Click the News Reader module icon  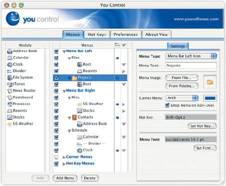click(10, 91)
